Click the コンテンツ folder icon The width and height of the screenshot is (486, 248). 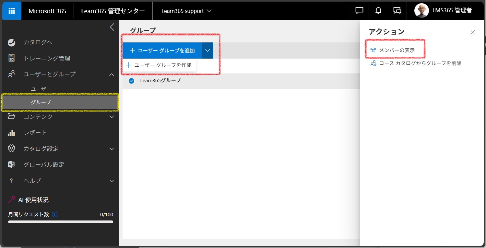coord(12,116)
